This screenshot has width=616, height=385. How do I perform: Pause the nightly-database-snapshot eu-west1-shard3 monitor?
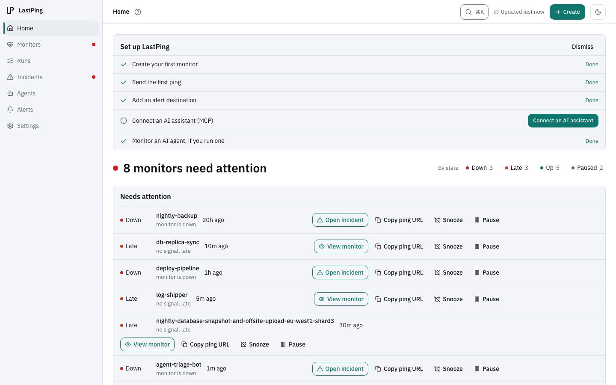[293, 344]
